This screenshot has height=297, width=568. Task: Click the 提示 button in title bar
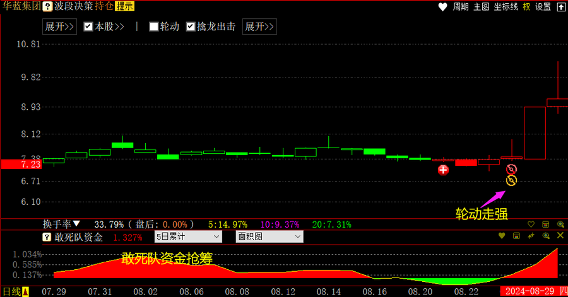[124, 7]
